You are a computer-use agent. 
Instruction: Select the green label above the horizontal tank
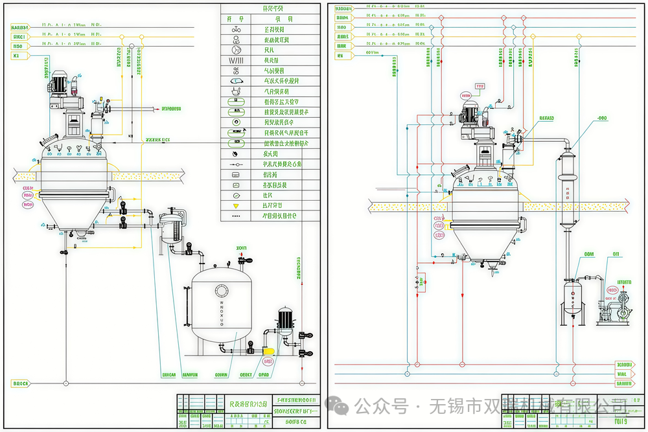[242, 247]
